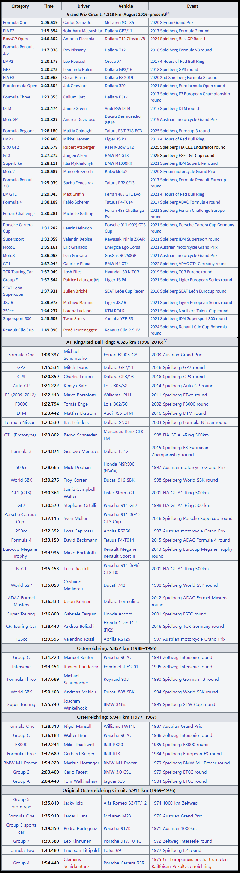Open the Kimiya Sato link

[x=75, y=386]
